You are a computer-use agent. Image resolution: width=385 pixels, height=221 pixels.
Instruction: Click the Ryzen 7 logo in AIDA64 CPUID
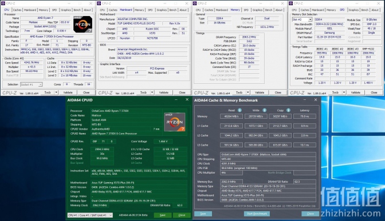174,122
